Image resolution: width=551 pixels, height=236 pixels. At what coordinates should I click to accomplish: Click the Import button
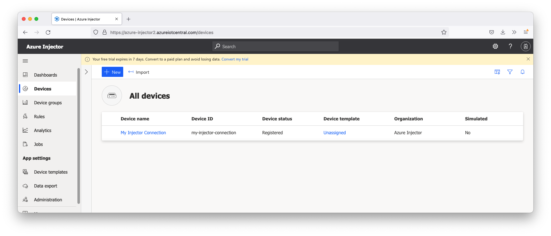point(139,72)
